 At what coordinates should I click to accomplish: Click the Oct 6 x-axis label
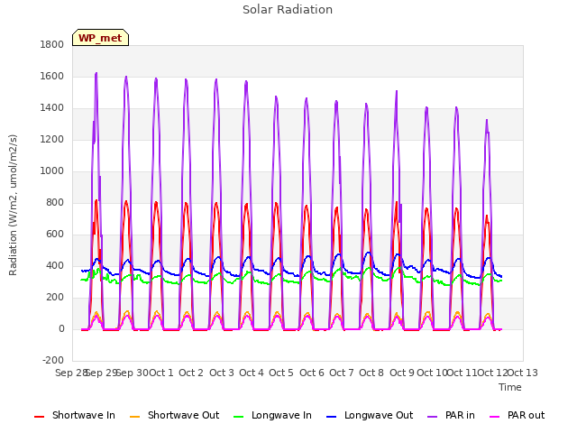point(312,373)
